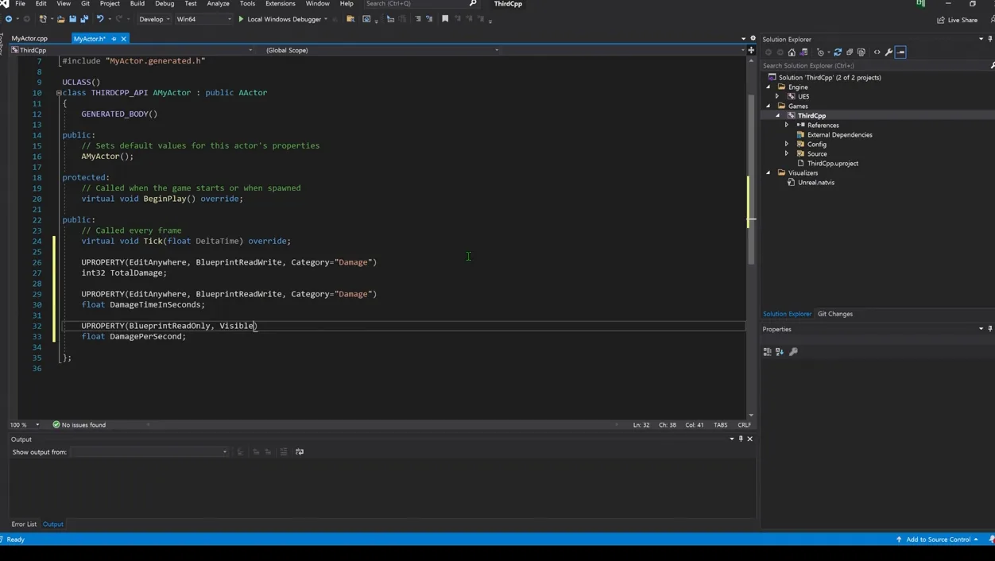Click the title bar search magnifier icon

[473, 4]
